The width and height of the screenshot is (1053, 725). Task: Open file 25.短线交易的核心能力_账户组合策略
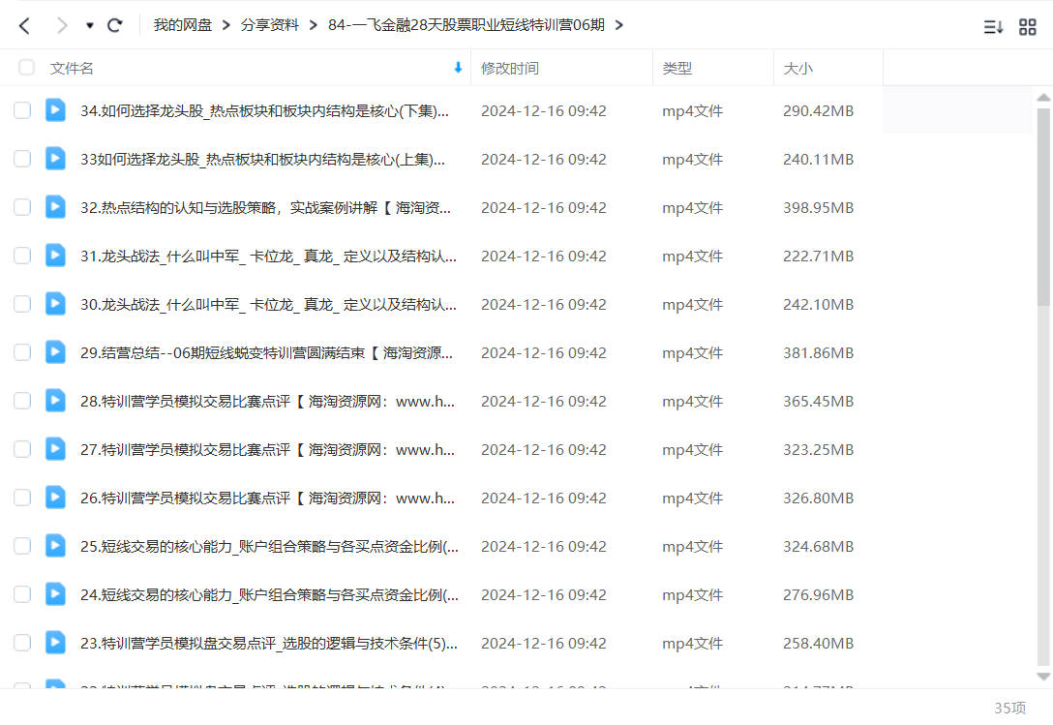coord(269,546)
